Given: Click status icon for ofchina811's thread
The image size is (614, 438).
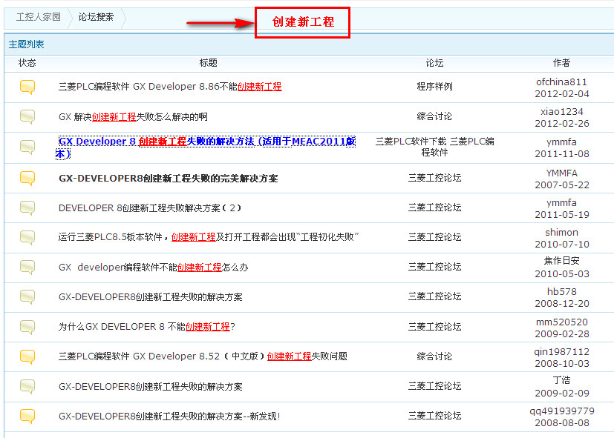Looking at the screenshot, I should (x=27, y=87).
